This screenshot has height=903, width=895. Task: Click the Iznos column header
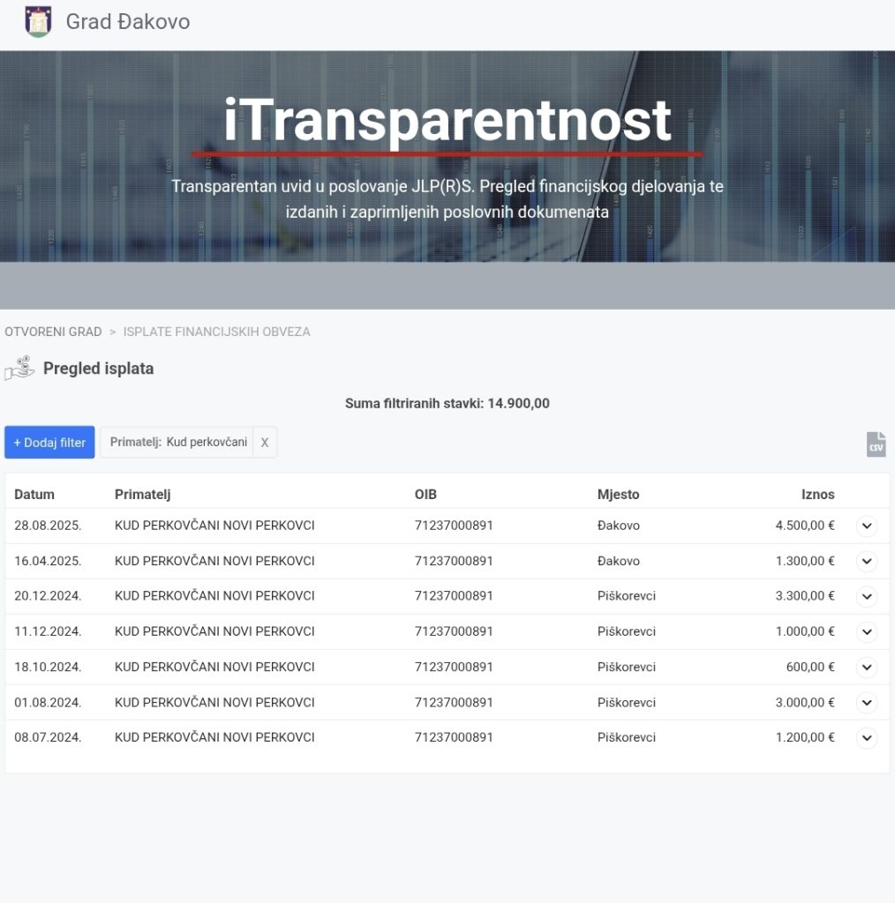click(x=818, y=494)
